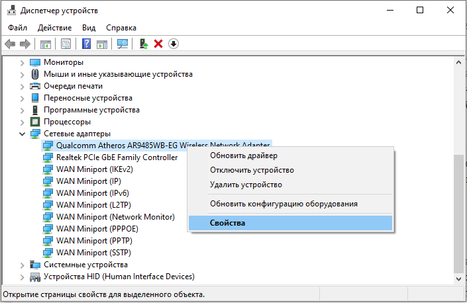
Task: Select WAN Miniport (Network Monitor) label
Action: pyautogui.click(x=115, y=217)
